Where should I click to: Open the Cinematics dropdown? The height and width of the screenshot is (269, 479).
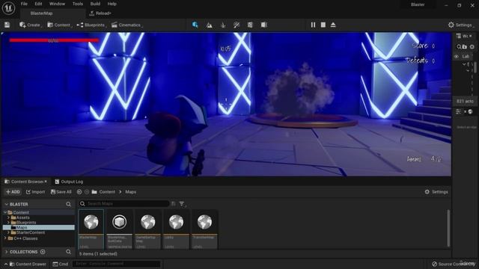[x=126, y=25]
